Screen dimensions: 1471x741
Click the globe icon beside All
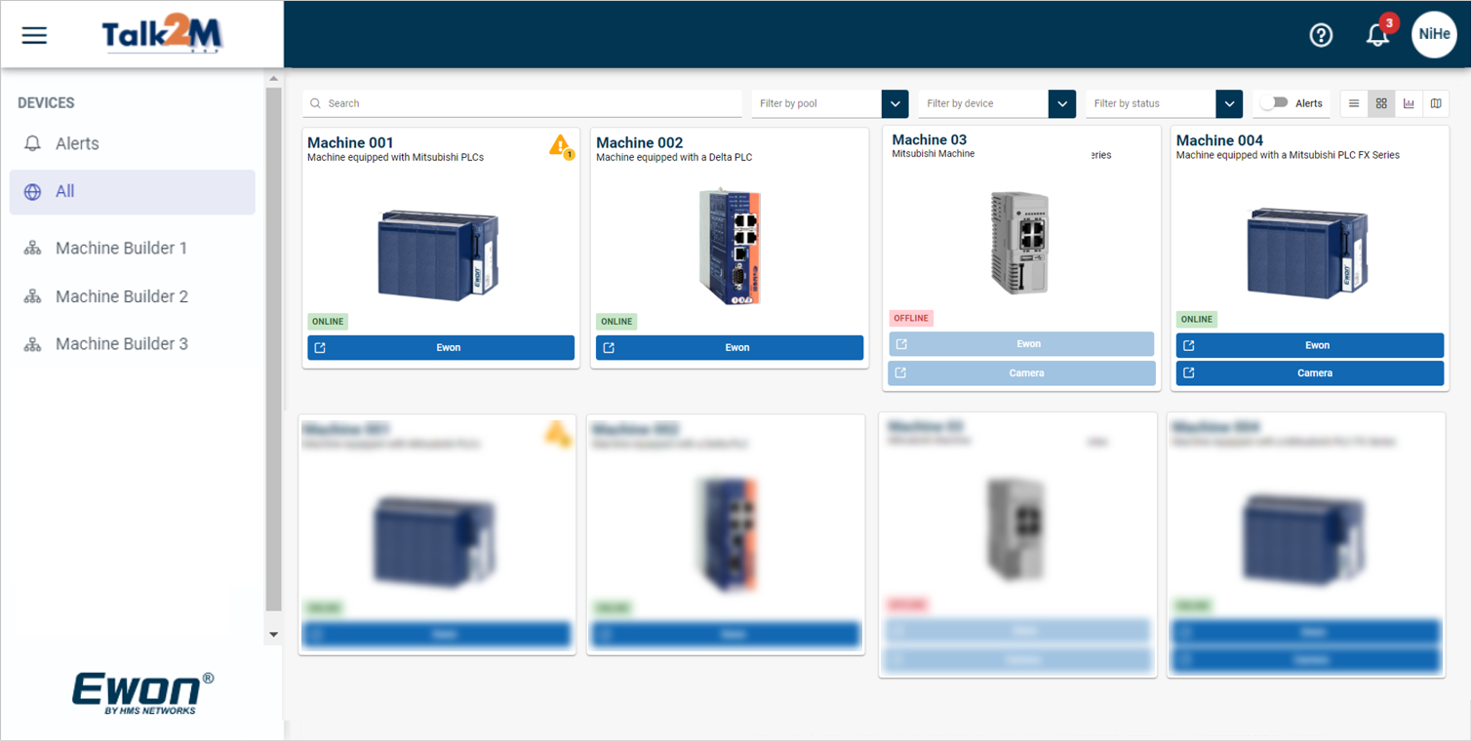click(33, 192)
